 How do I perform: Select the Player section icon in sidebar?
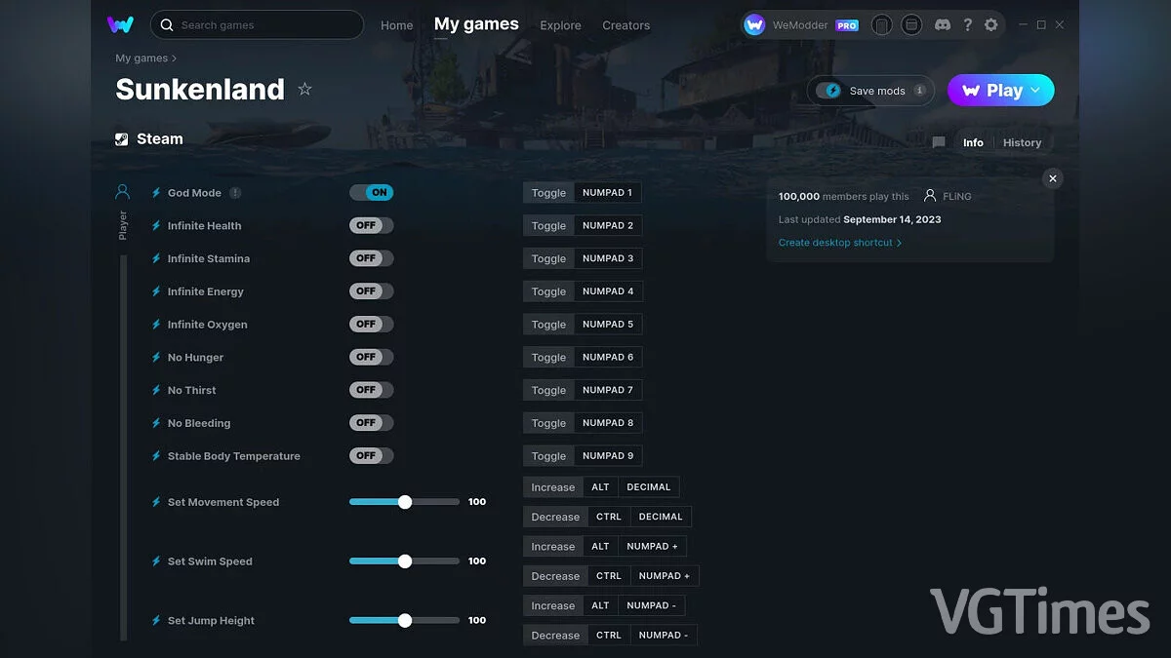(x=121, y=191)
